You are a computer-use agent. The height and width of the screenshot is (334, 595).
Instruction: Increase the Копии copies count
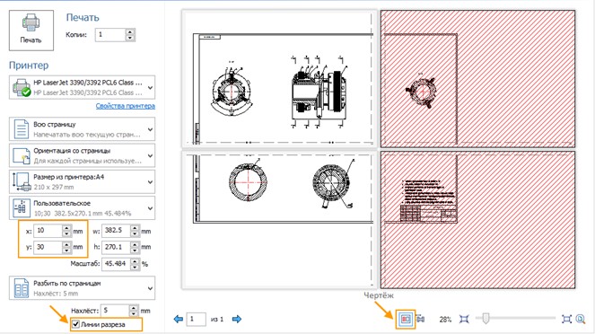130,32
